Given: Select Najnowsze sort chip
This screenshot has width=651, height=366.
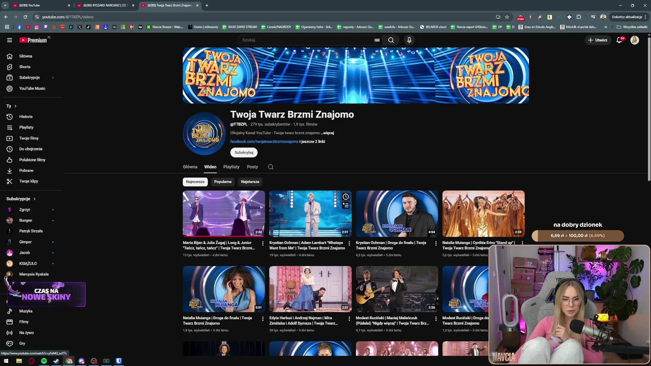Looking at the screenshot, I should click(x=195, y=181).
